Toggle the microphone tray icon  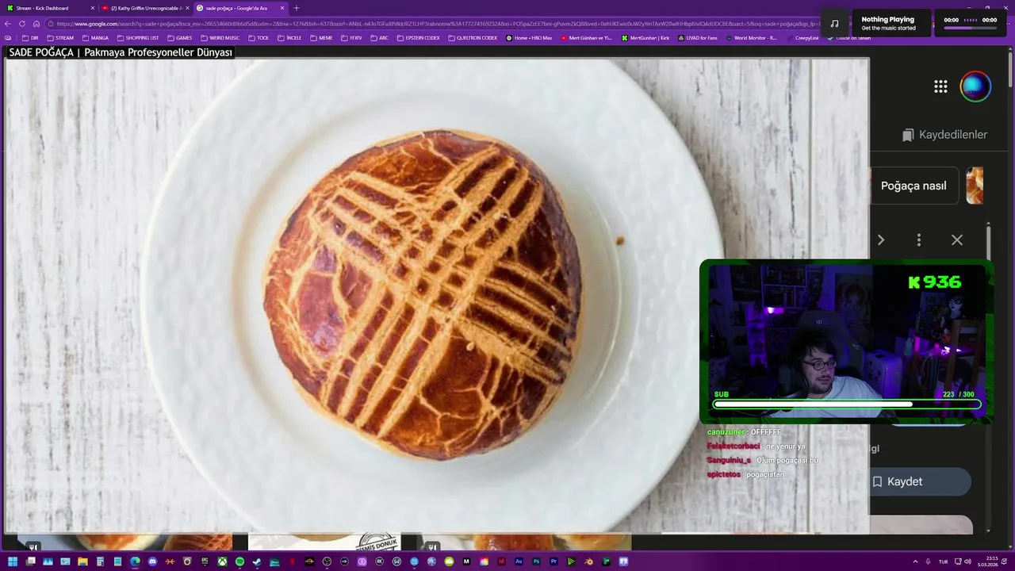click(x=928, y=561)
